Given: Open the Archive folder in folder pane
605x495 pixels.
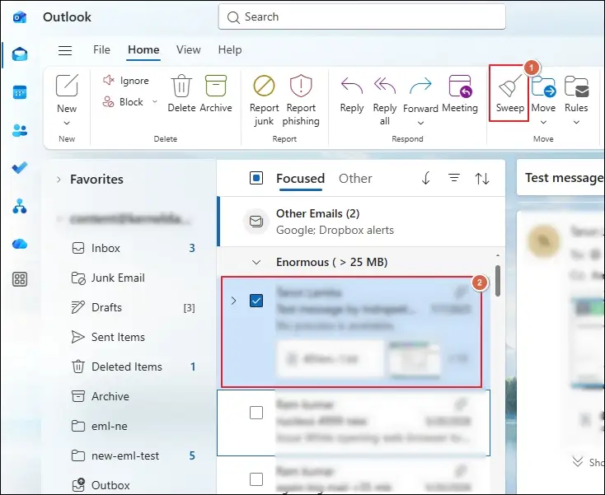Looking at the screenshot, I should pyautogui.click(x=133, y=396).
